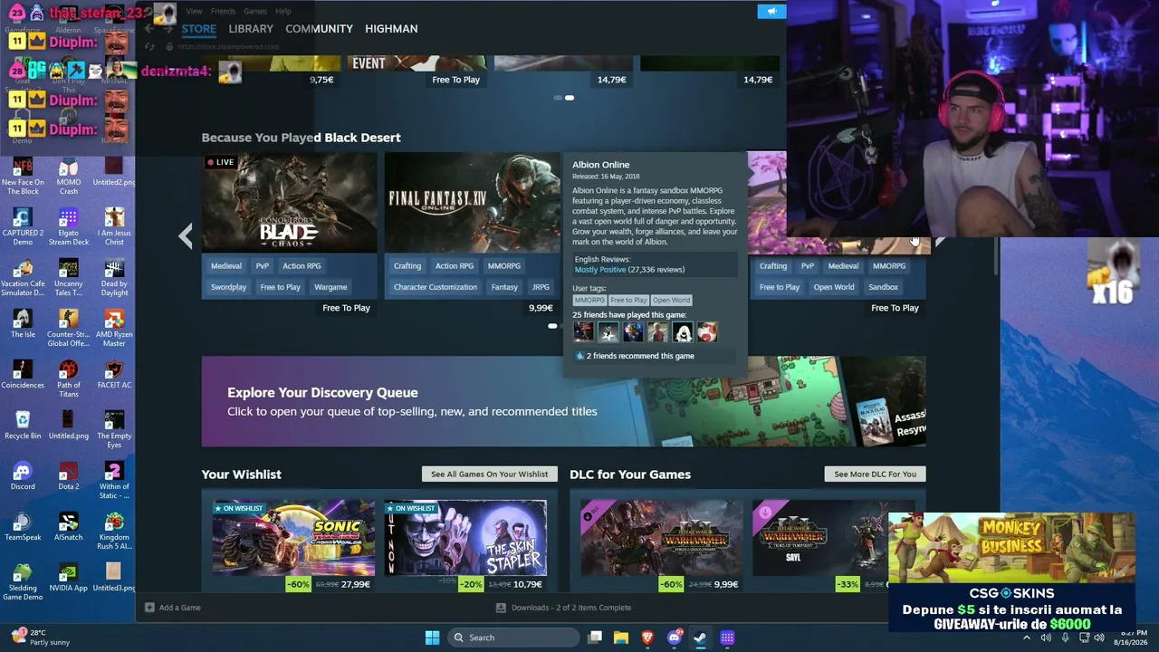Image resolution: width=1159 pixels, height=652 pixels.
Task: Go to the next Black Desert recommendation slide
Action: (939, 241)
